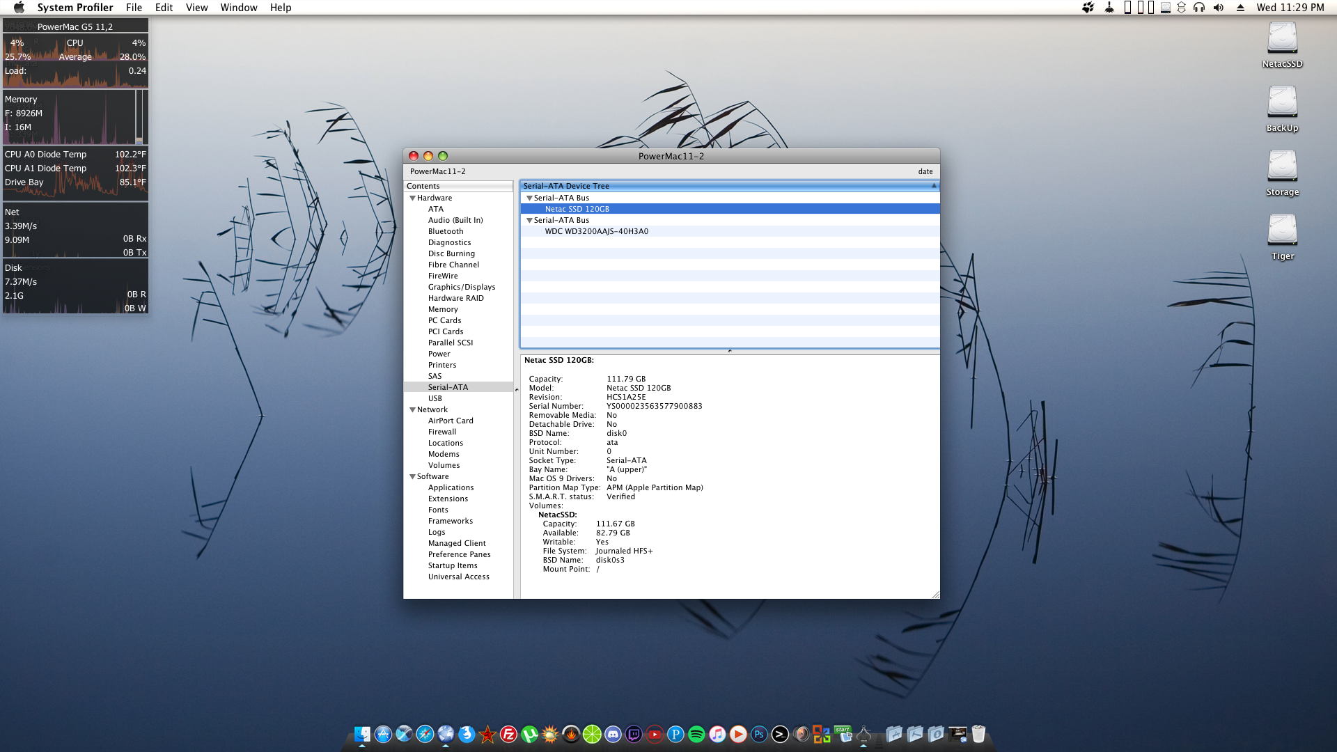Open the Twitch dock icon
The image size is (1337, 752).
click(634, 734)
